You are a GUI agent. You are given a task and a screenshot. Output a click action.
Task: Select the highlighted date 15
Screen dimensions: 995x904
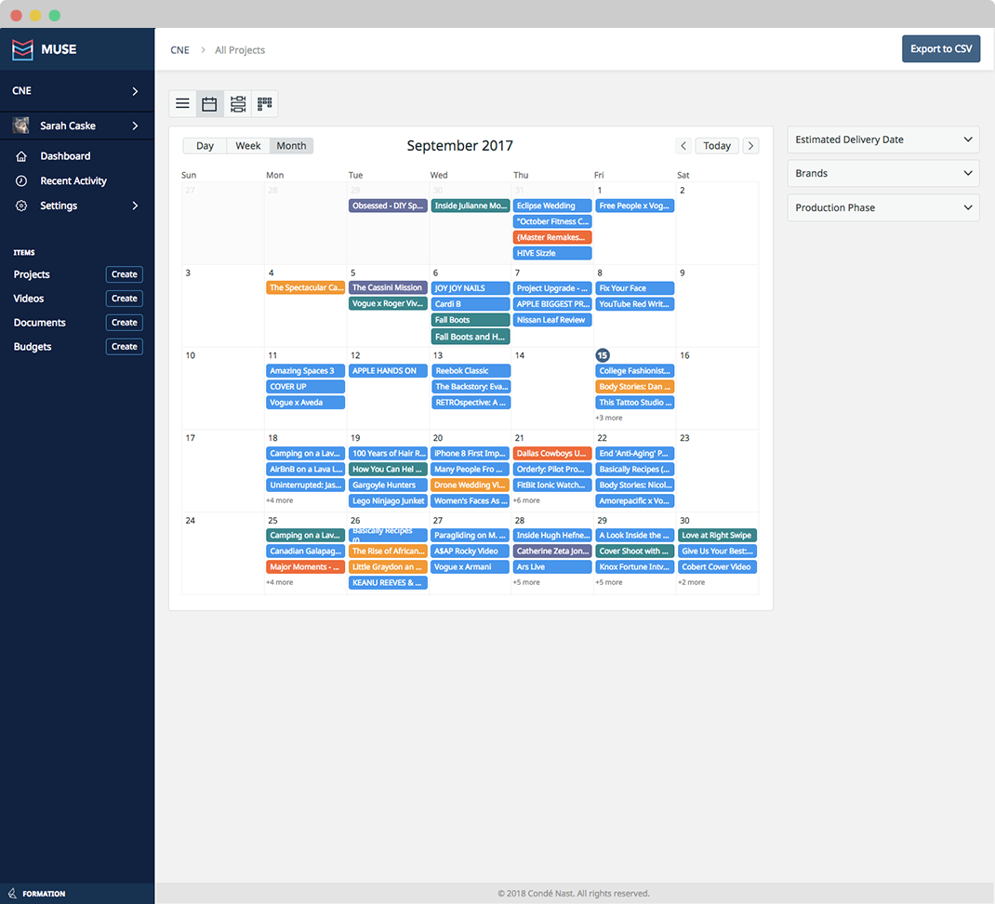click(603, 355)
